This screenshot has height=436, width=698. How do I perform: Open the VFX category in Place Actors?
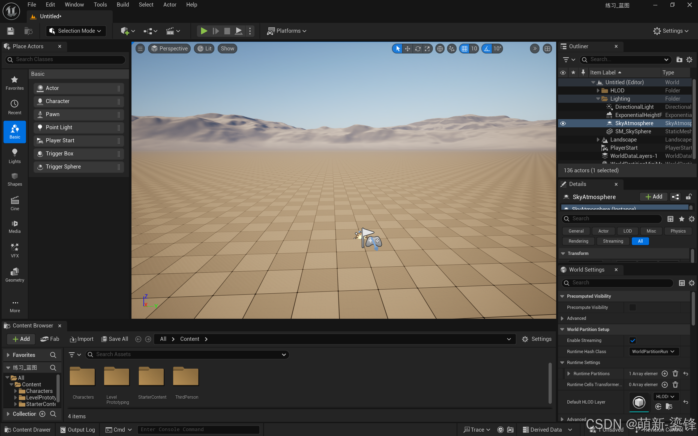pyautogui.click(x=14, y=250)
